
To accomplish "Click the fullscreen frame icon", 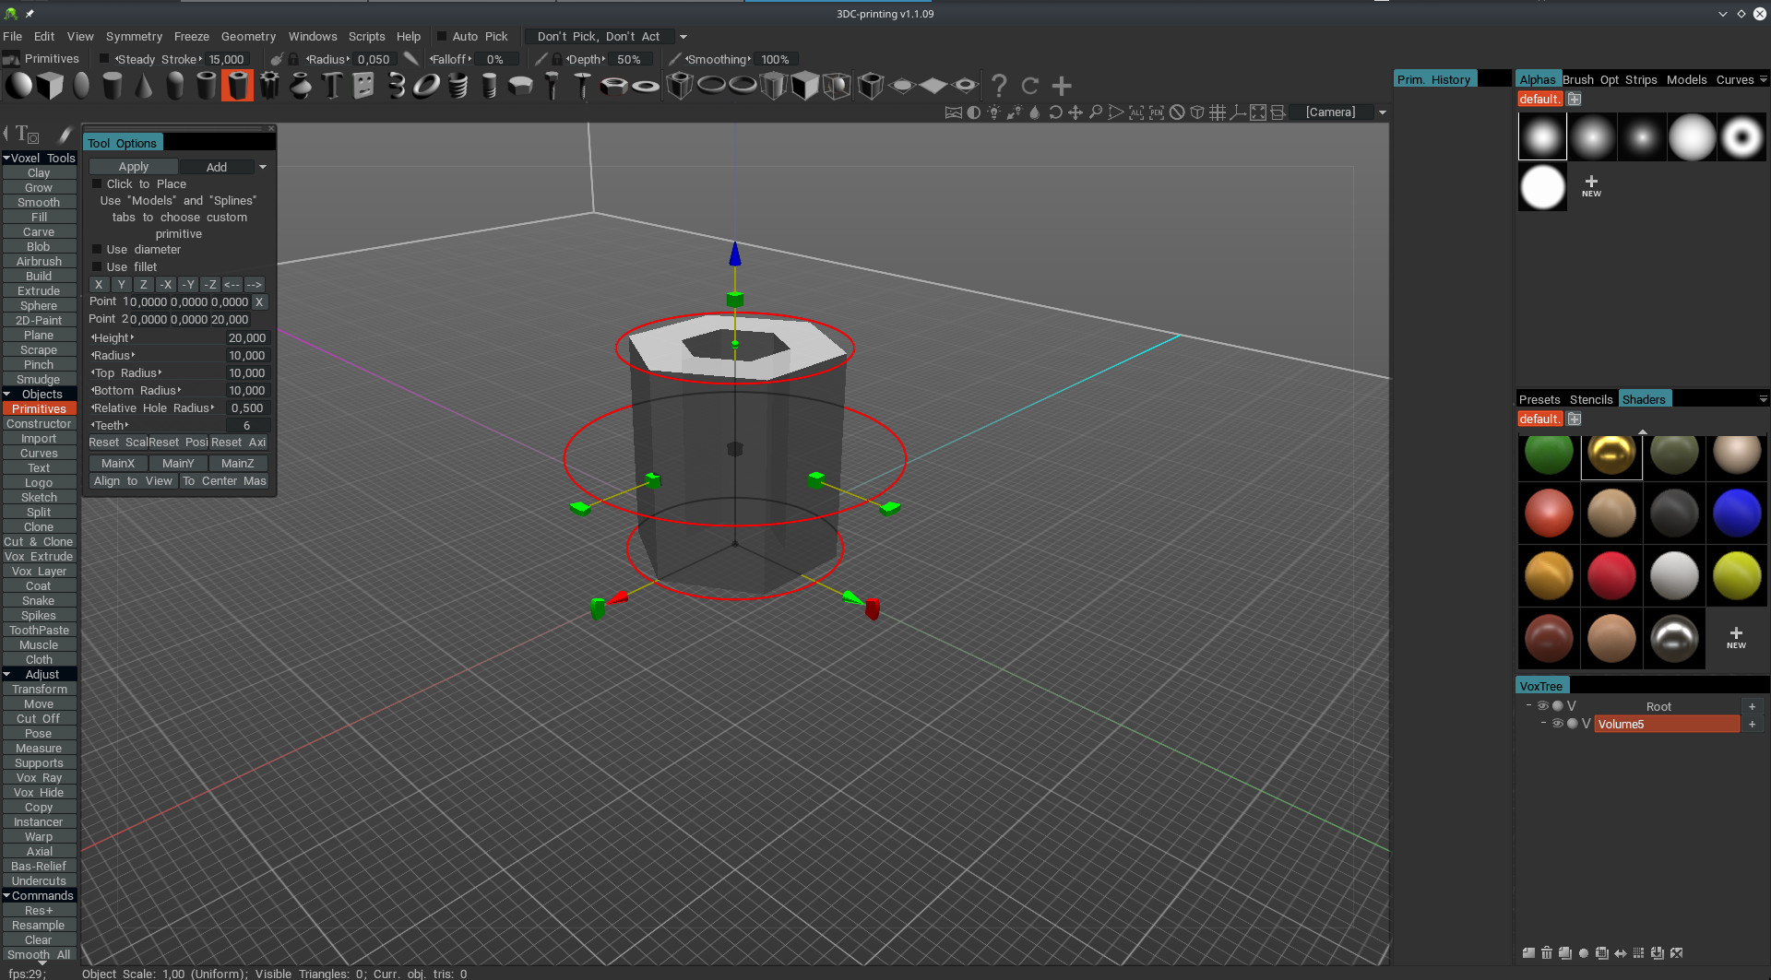I will 1258,112.
